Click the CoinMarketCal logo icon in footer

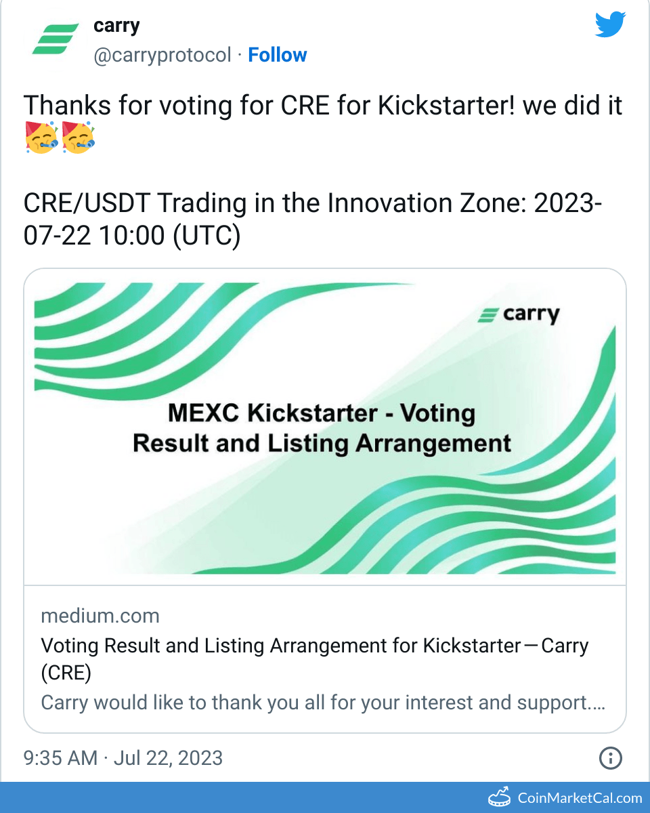pos(499,797)
